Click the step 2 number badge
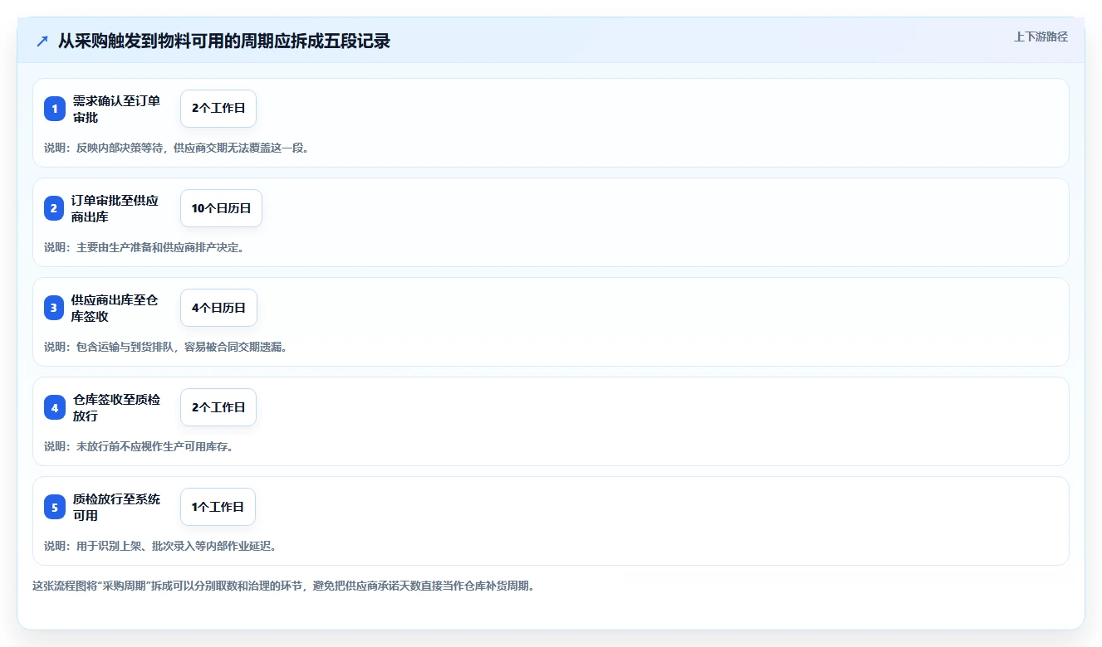Image resolution: width=1102 pixels, height=647 pixels. 54,208
